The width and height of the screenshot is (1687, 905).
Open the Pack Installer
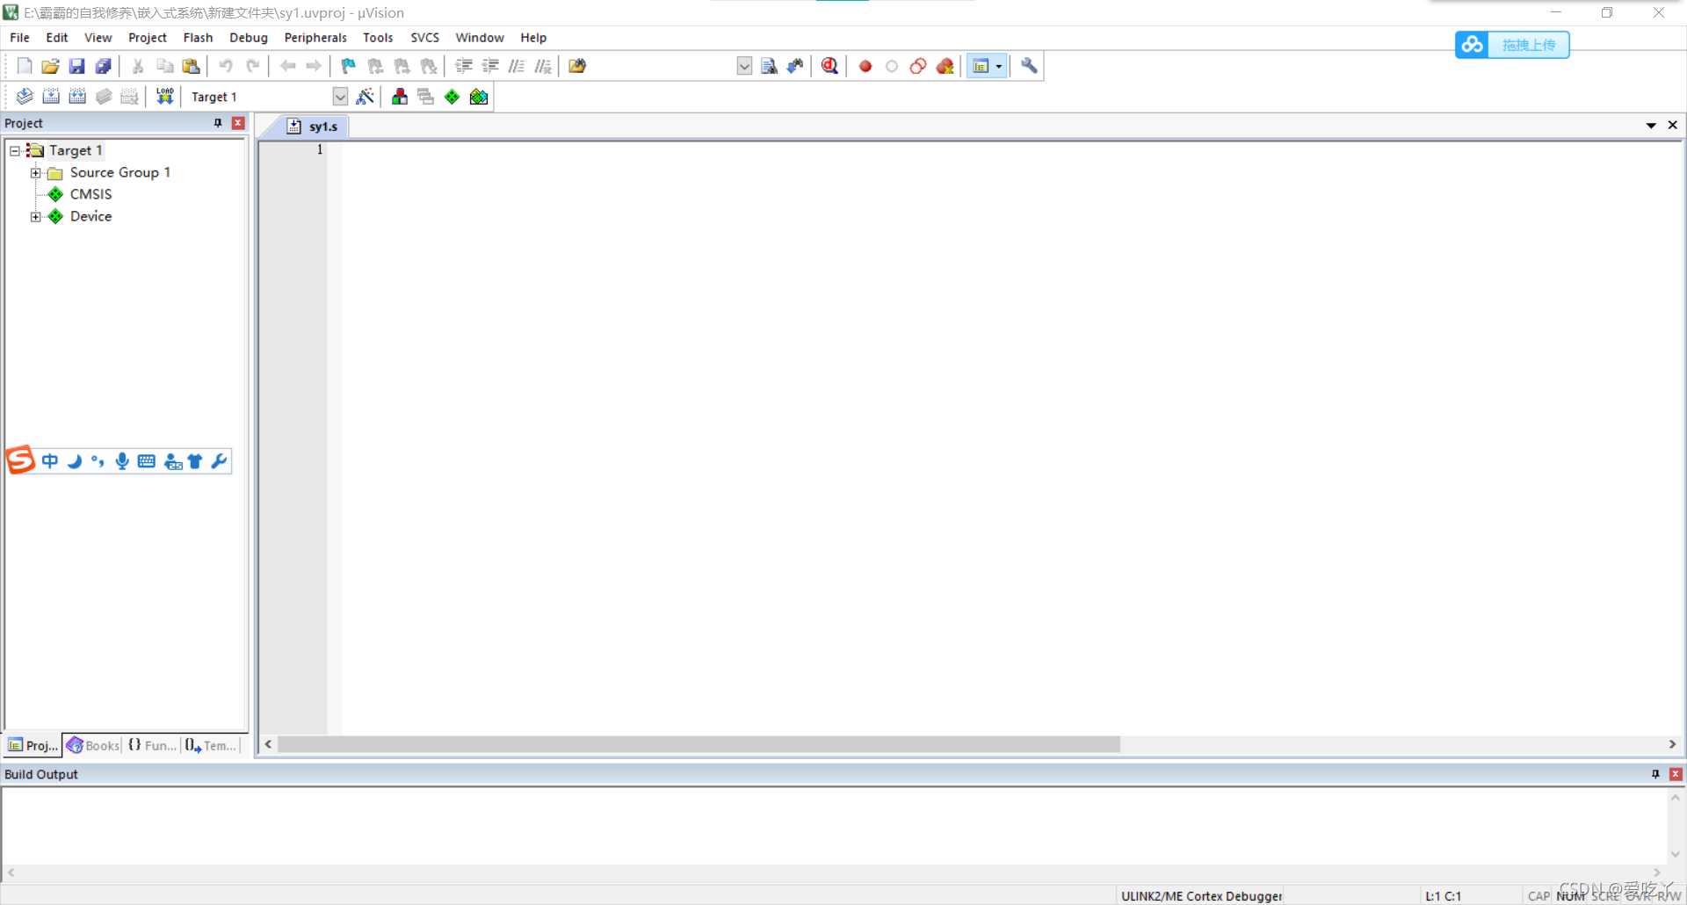(479, 97)
